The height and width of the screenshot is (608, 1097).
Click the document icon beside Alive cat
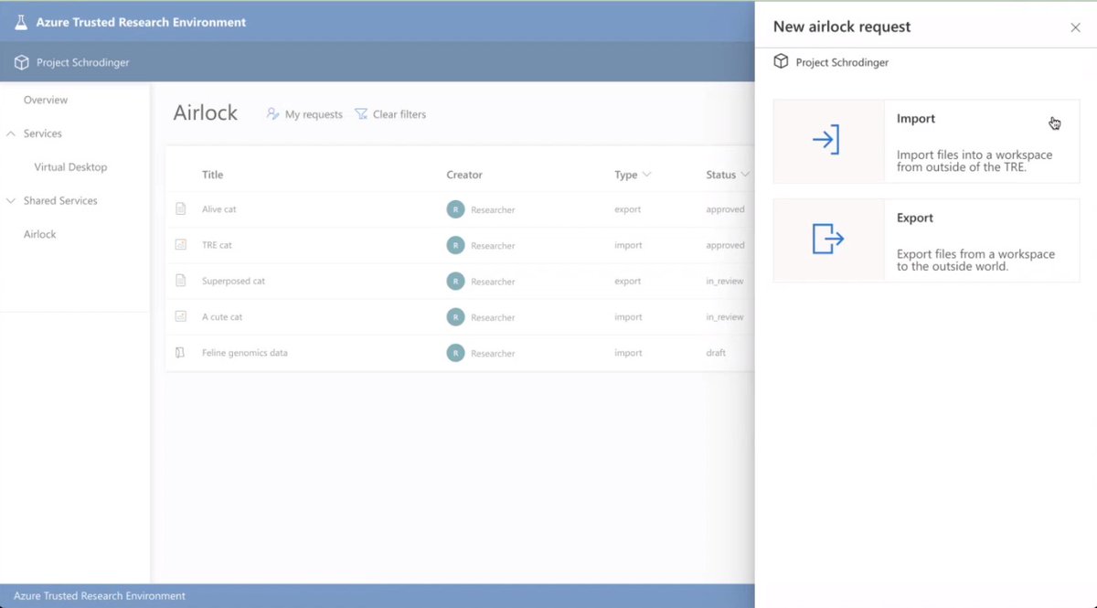point(181,209)
